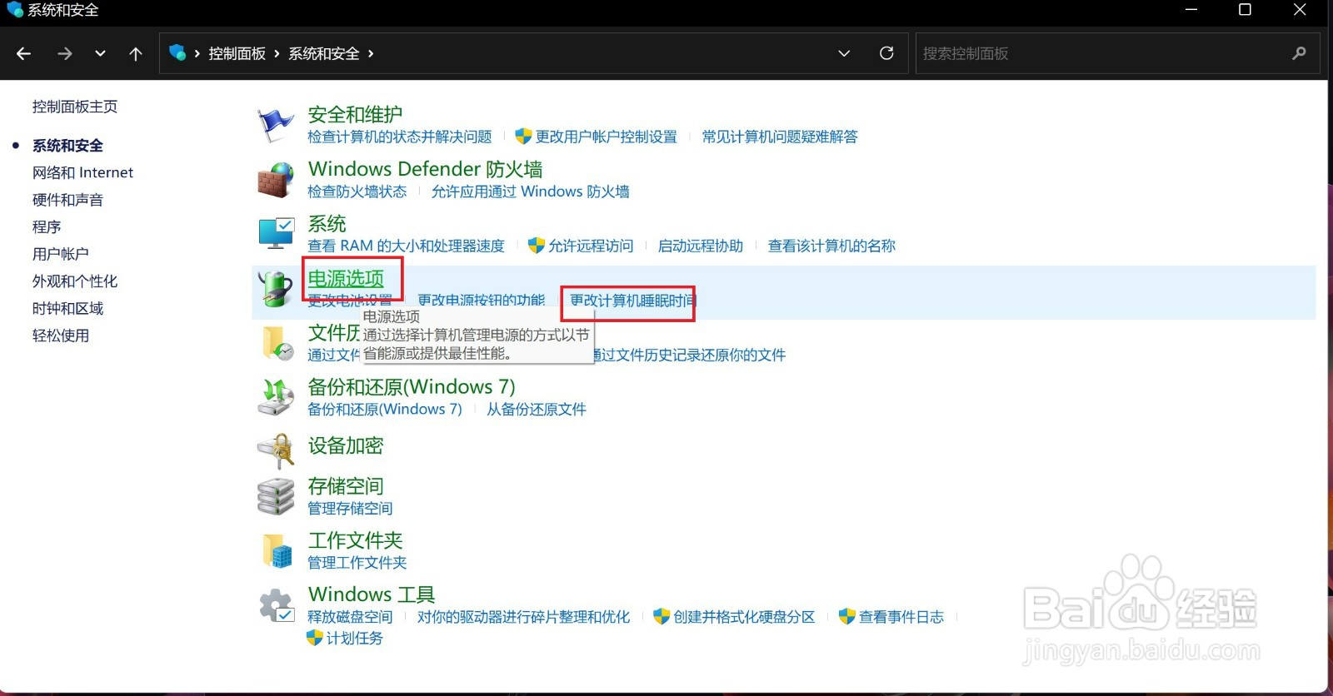Screen dimensions: 1333x696
Task: Open the 备份和还原(Windows 7) heading
Action: (x=412, y=386)
